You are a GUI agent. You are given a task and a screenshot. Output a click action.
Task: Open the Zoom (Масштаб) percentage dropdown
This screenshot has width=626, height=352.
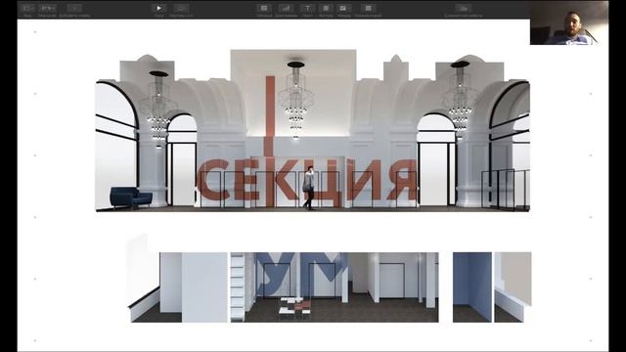[48, 8]
